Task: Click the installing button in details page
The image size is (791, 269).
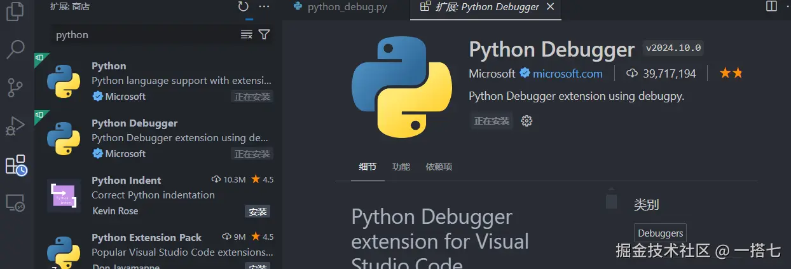Action: [492, 121]
